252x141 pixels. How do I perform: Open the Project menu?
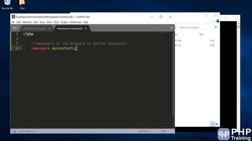click(x=64, y=22)
